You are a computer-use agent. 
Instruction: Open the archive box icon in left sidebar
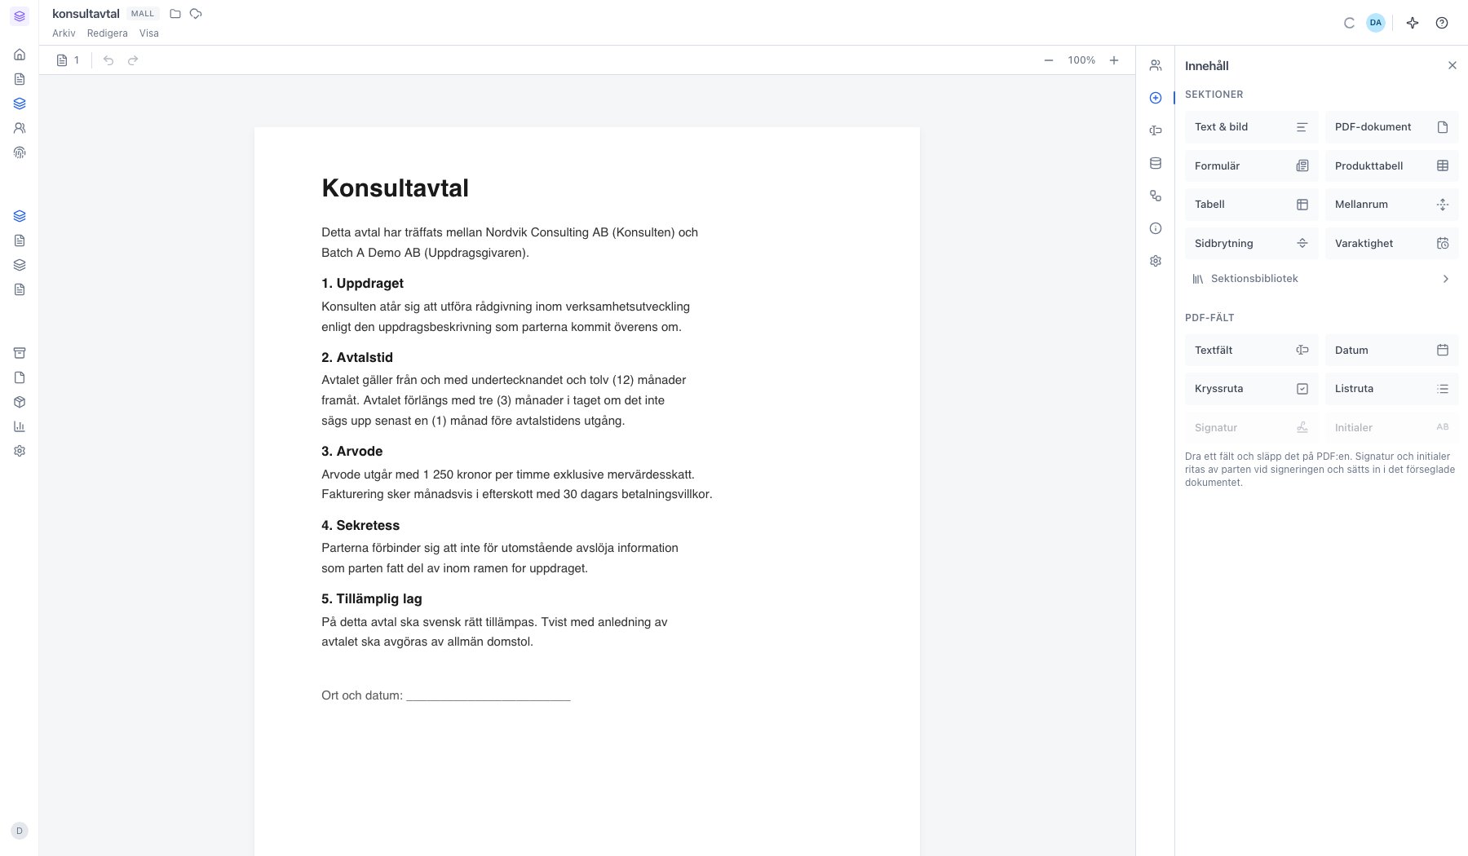pyautogui.click(x=20, y=353)
